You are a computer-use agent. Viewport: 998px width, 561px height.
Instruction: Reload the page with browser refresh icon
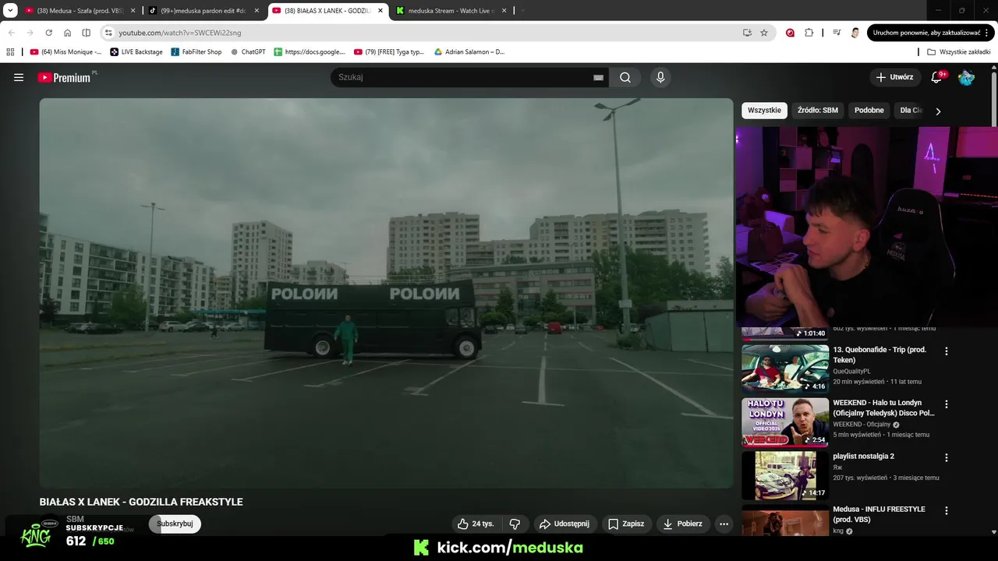(x=48, y=33)
